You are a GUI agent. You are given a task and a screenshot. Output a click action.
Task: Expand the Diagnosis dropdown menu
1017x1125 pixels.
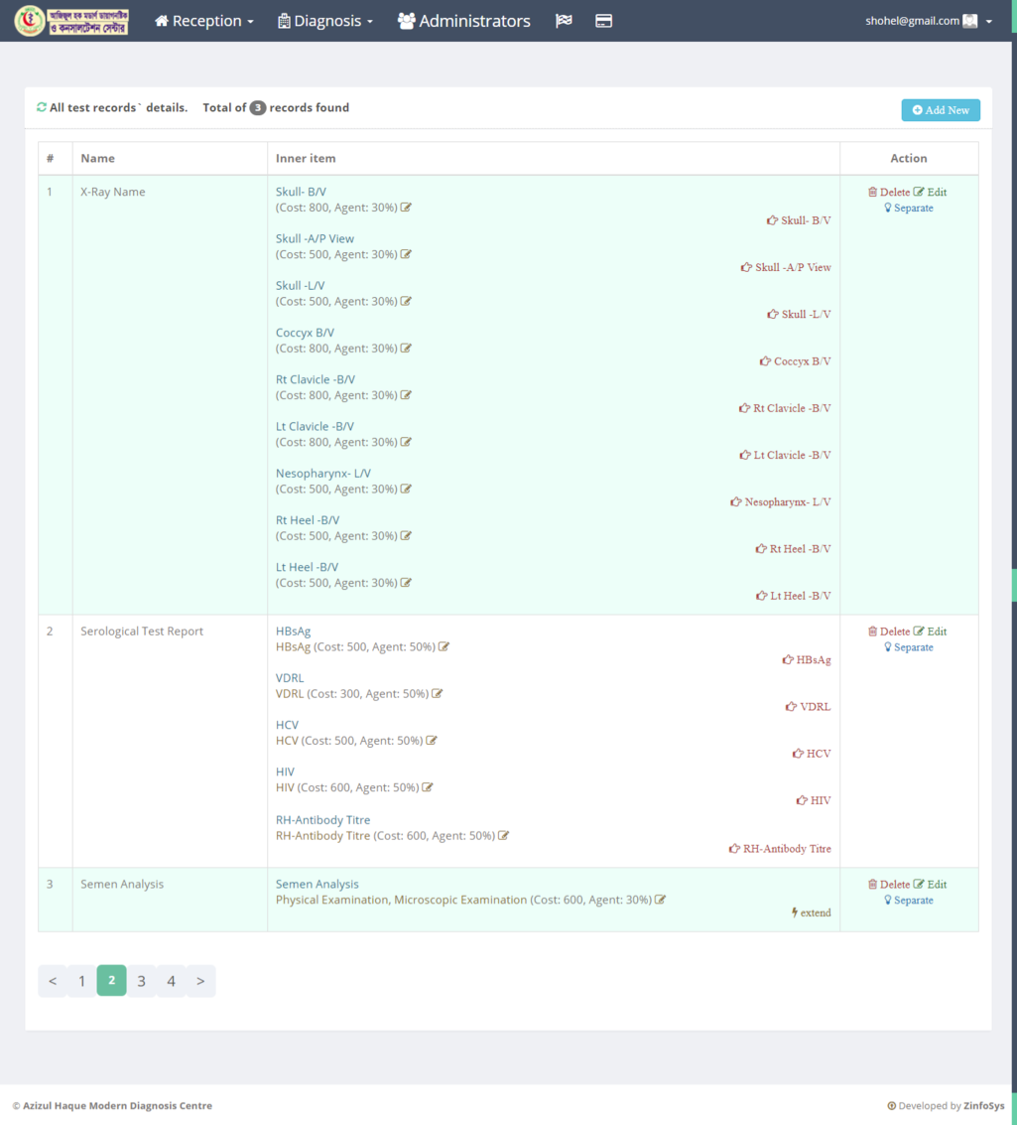click(325, 21)
